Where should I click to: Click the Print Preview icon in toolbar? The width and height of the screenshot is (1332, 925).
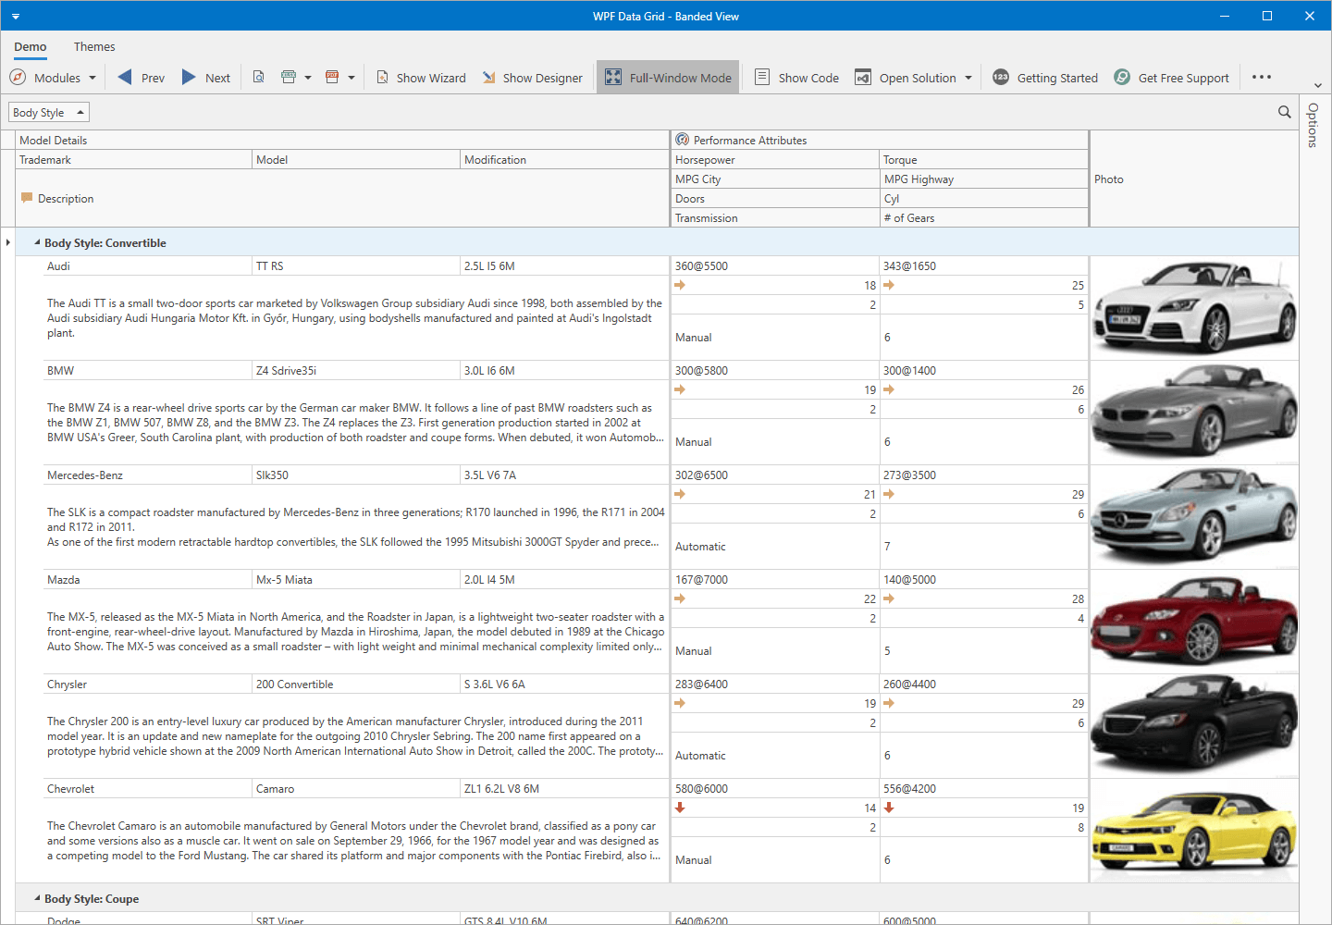(x=259, y=78)
